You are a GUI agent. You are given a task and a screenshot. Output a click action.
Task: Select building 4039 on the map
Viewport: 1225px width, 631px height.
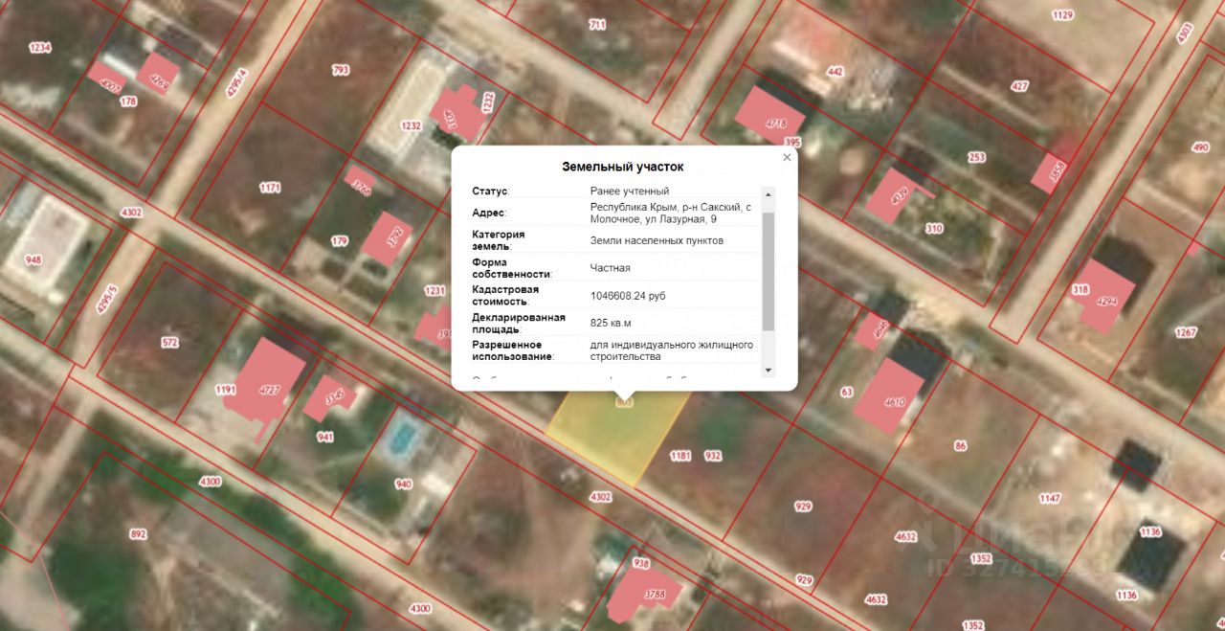(x=893, y=195)
